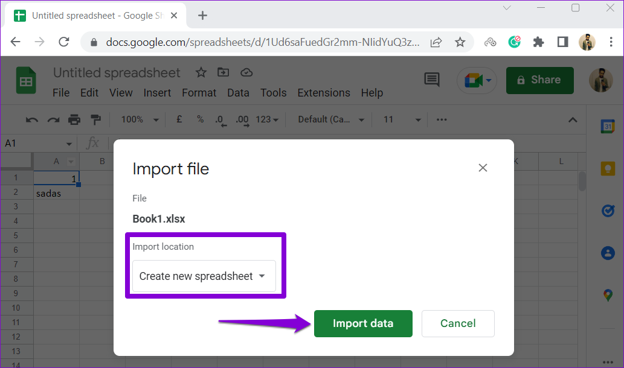Open a new browser tab
The width and height of the screenshot is (624, 368).
tap(202, 16)
